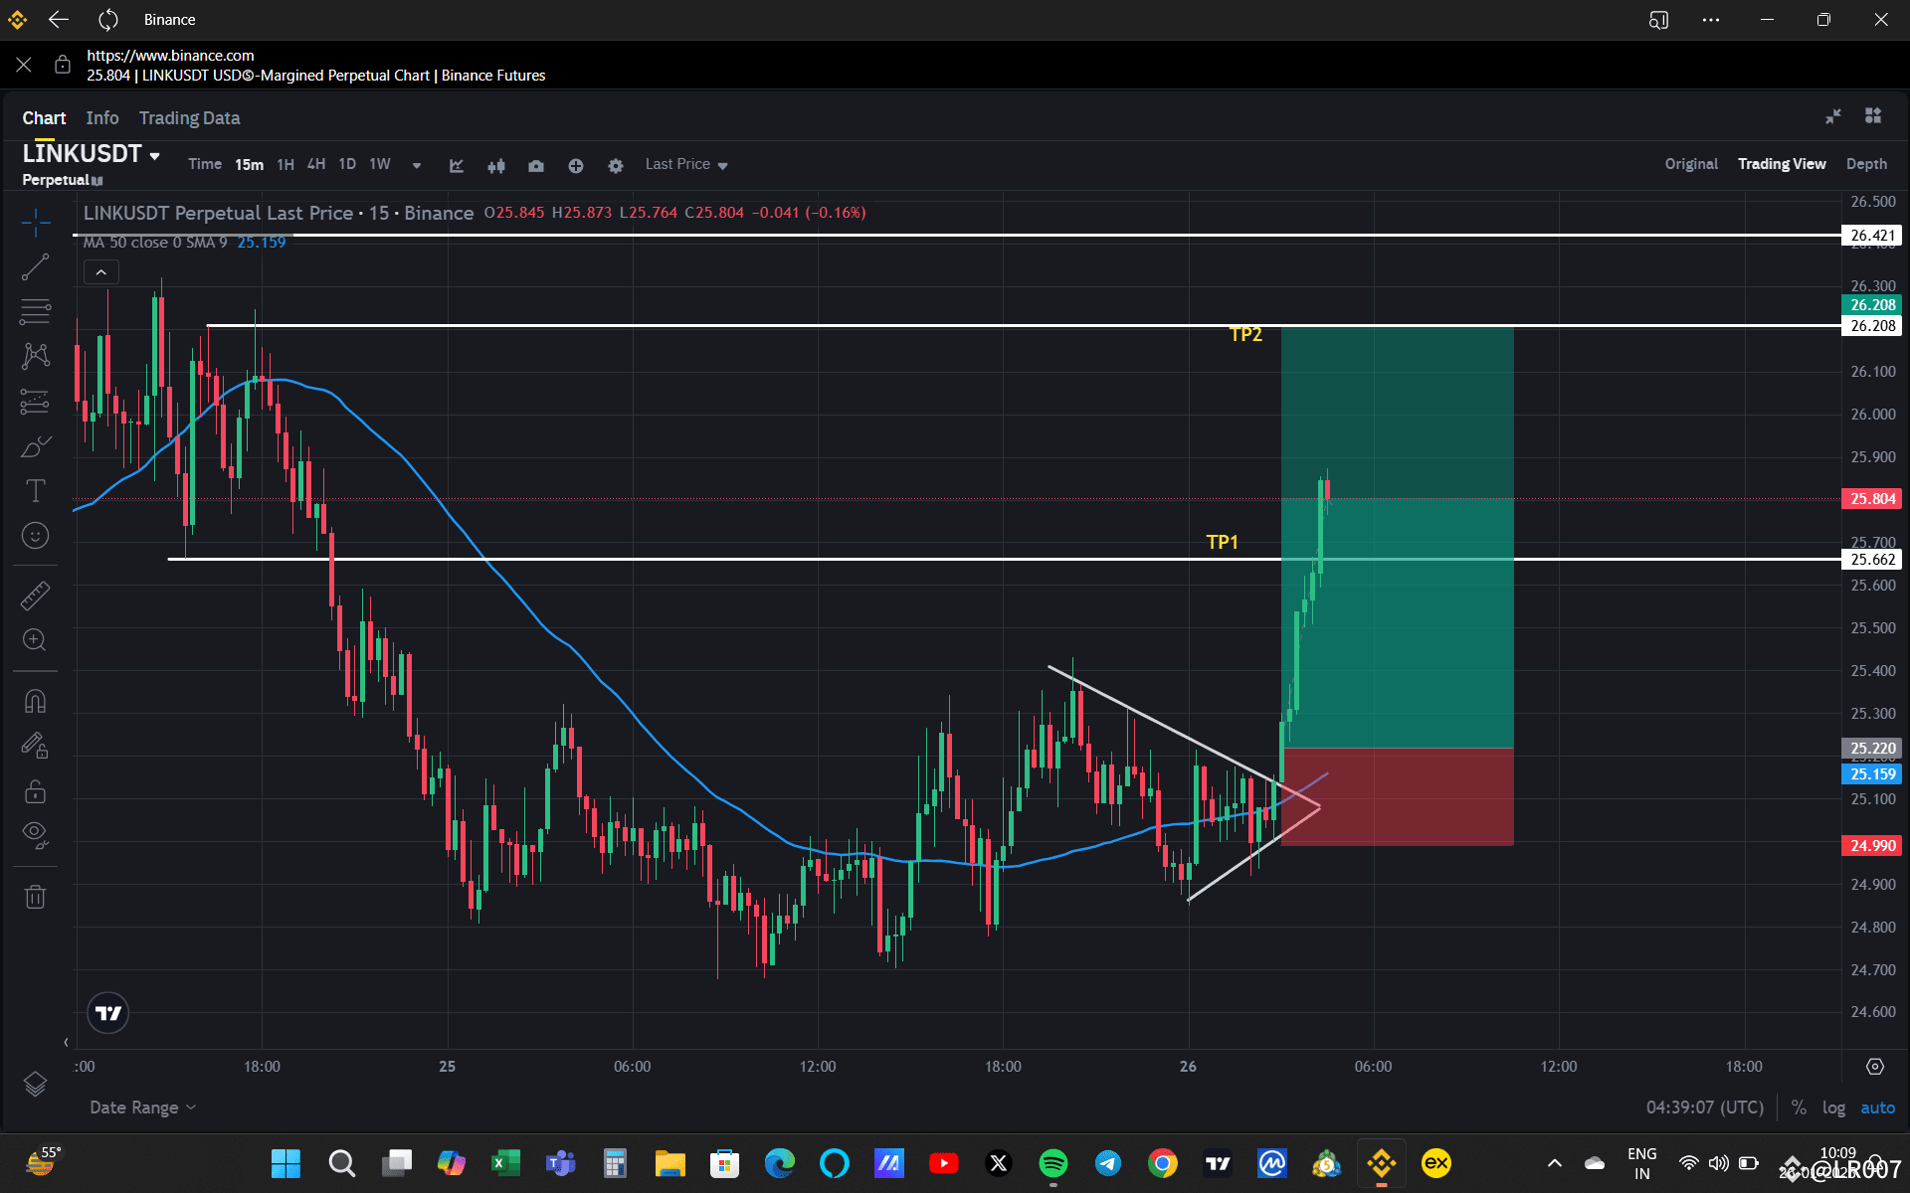1910x1193 pixels.
Task: Switch to the Chart tab
Action: (x=44, y=118)
